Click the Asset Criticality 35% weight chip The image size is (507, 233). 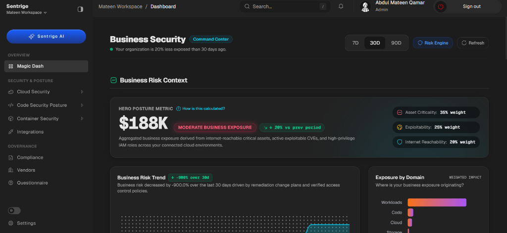click(436, 112)
